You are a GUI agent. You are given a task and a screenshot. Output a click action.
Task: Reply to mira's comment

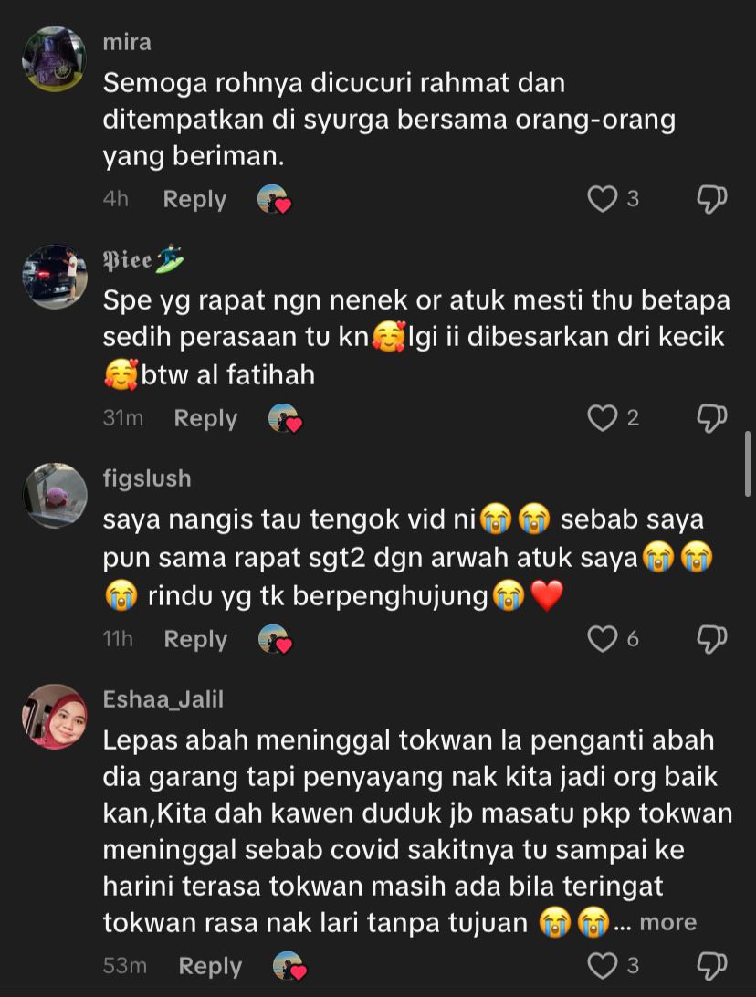coord(194,199)
